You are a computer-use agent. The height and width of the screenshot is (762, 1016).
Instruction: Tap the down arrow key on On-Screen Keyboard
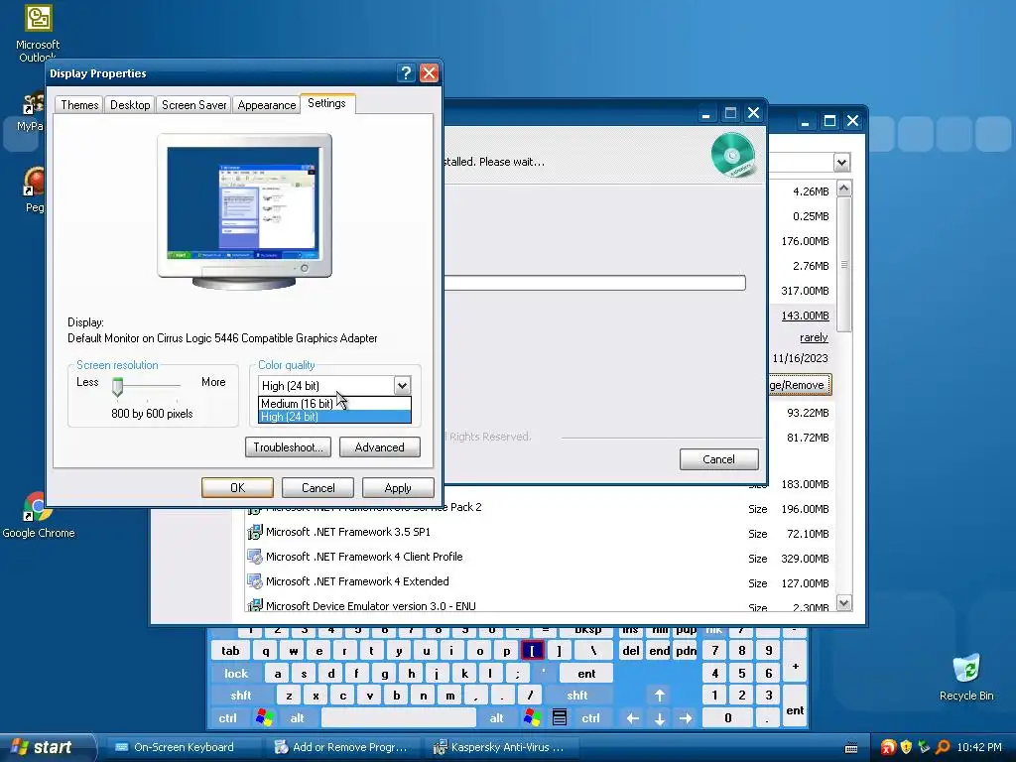pyautogui.click(x=659, y=718)
